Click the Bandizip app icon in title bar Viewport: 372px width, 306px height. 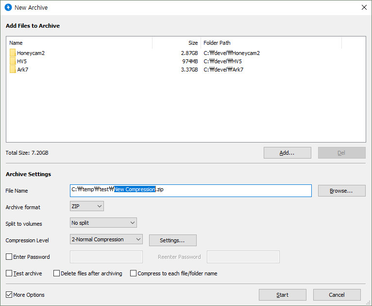coord(8,7)
